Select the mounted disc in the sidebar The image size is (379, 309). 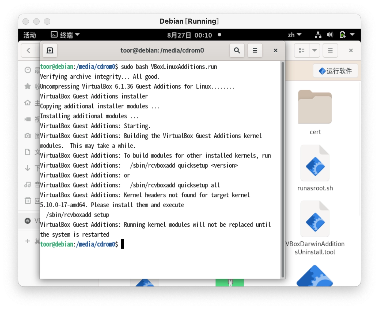pos(29,221)
